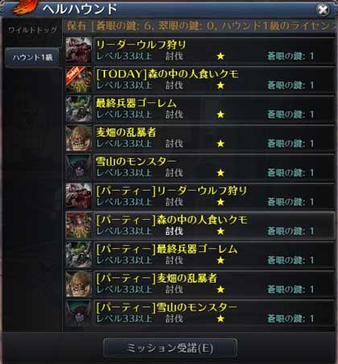The width and height of the screenshot is (338, 364).
Task: Choose the [パーティー]最終兵器ゴーレム mission title
Action: [167, 250]
